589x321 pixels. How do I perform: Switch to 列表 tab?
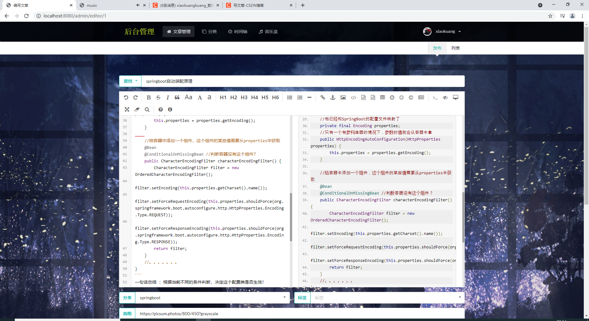(455, 48)
